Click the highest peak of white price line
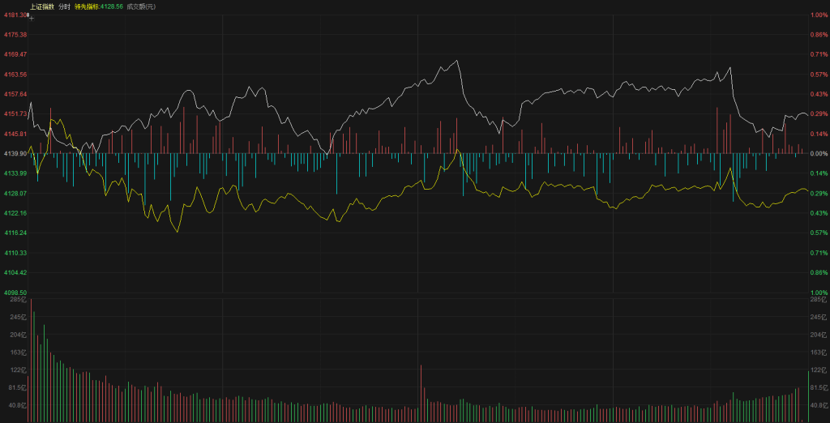This screenshot has width=830, height=423. [x=458, y=61]
